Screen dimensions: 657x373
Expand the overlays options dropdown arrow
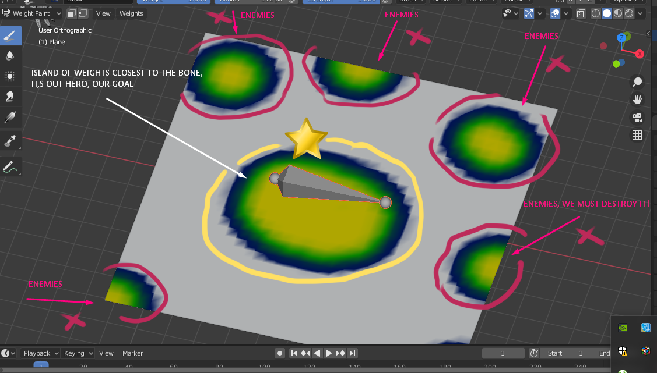coord(565,14)
